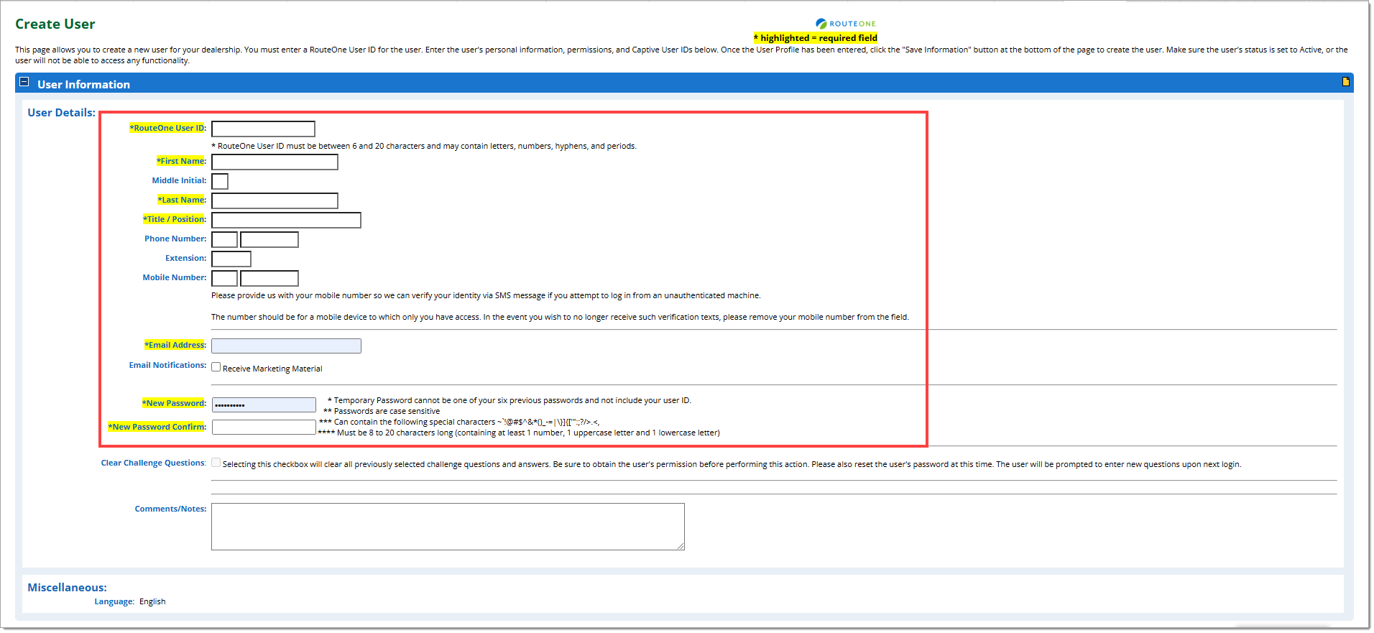
Task: Click the Phone Number area code box
Action: point(224,239)
